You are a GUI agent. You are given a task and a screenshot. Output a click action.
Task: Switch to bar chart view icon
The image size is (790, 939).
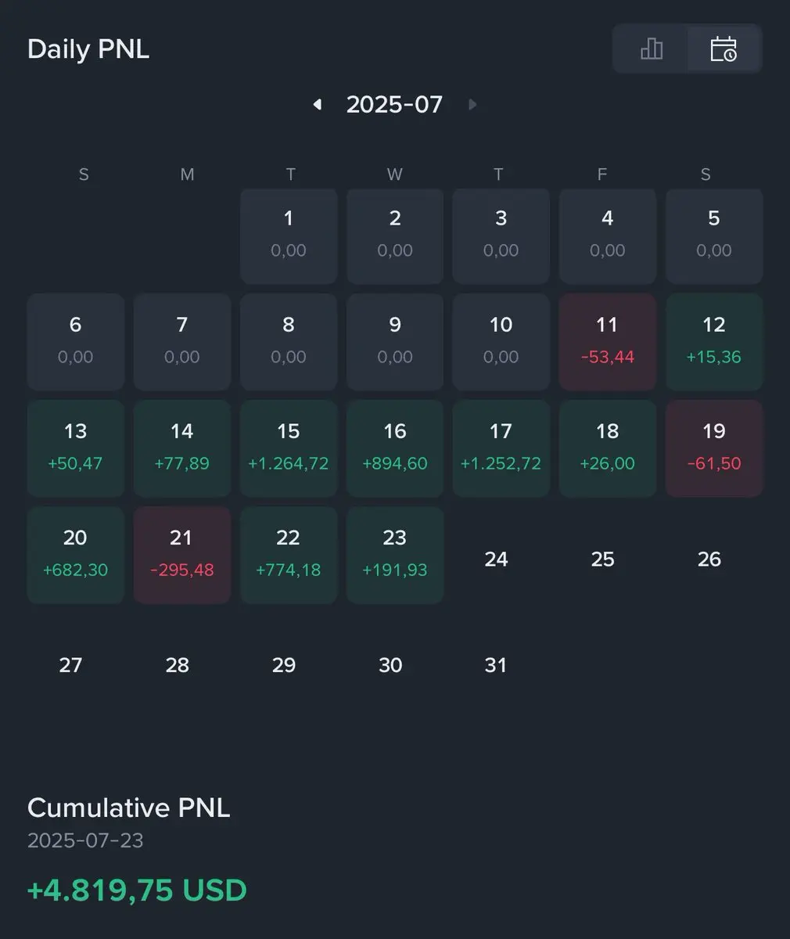651,49
